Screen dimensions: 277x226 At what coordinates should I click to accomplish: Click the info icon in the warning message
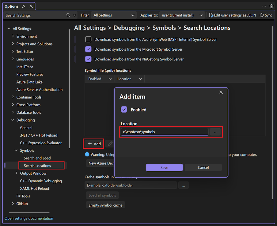click(88, 154)
